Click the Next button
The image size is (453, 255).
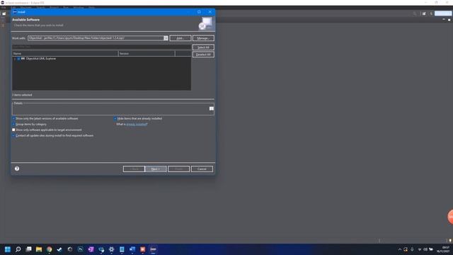coord(156,169)
